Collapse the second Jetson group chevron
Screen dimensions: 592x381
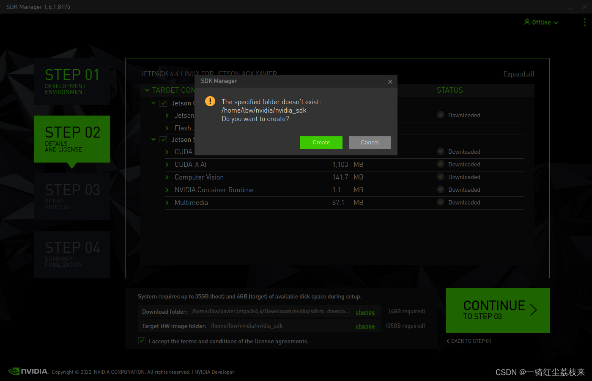[x=153, y=139]
